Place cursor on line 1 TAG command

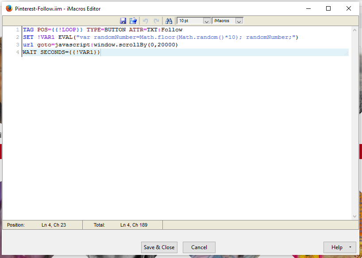28,30
